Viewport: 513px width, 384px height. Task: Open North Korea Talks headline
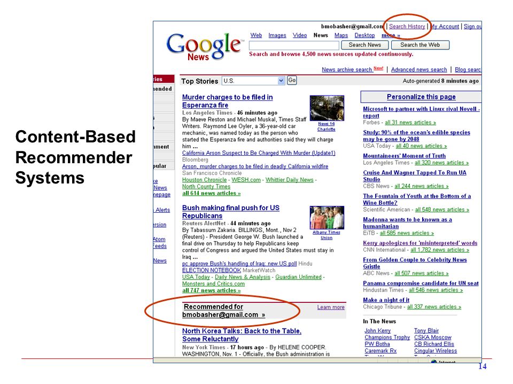[242, 335]
